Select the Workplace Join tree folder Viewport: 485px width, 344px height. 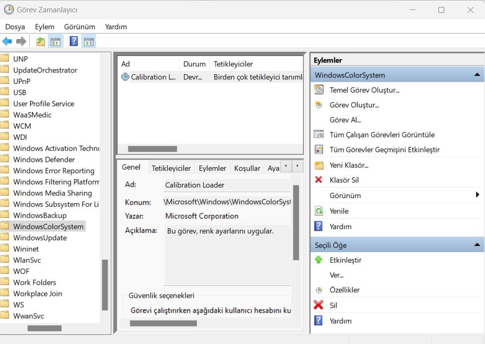pos(38,293)
